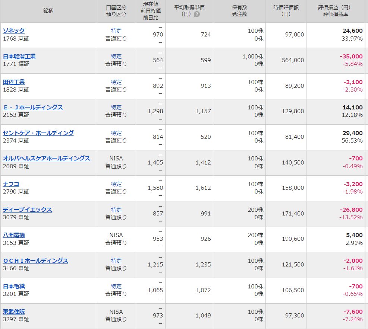
Task: Select the 140,500 valuation for オルバヘルスケアホールディングス
Action: tap(293, 162)
